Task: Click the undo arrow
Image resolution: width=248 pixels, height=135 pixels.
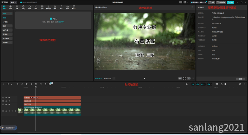Action: pos(17,84)
